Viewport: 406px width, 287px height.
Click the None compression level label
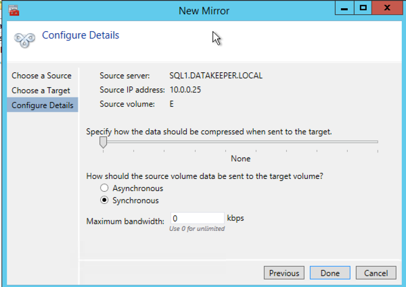pyautogui.click(x=240, y=159)
